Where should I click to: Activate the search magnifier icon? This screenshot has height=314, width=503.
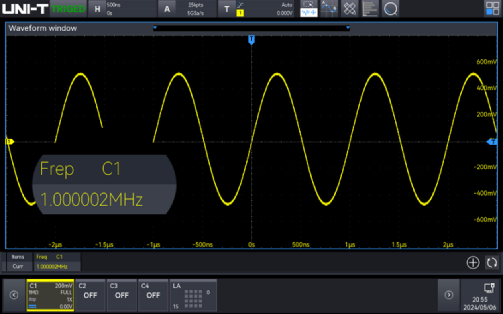pyautogui.click(x=391, y=8)
